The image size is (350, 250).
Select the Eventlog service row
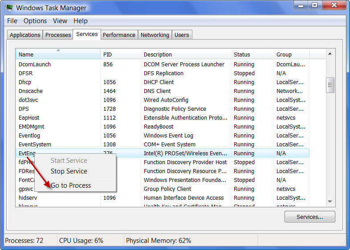click(163, 136)
